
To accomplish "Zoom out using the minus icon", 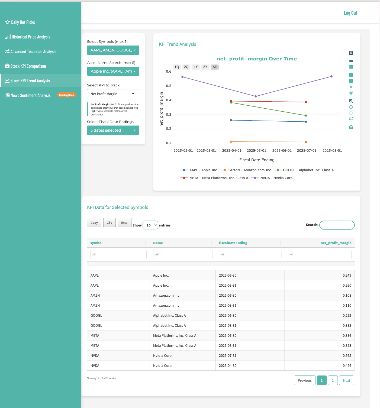I will [x=351, y=81].
